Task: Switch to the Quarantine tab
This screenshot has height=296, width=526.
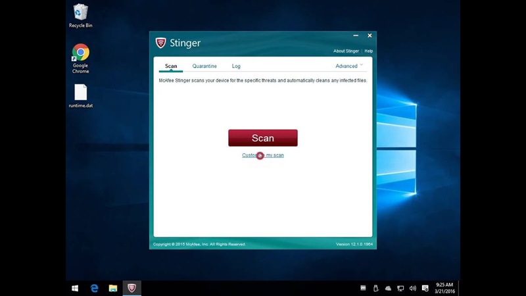Action: tap(204, 66)
